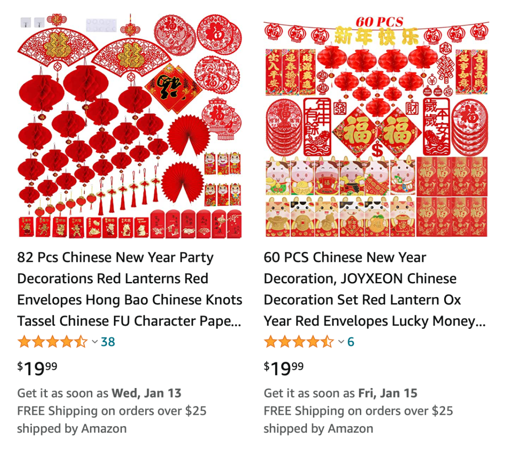This screenshot has width=506, height=457.
Task: Click the star rating of the 60 PCS product
Action: 298,342
